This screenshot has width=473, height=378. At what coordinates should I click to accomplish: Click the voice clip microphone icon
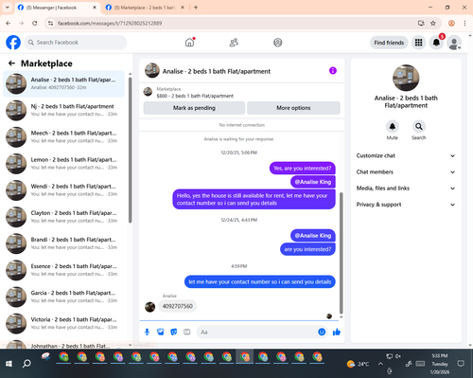pyautogui.click(x=147, y=332)
